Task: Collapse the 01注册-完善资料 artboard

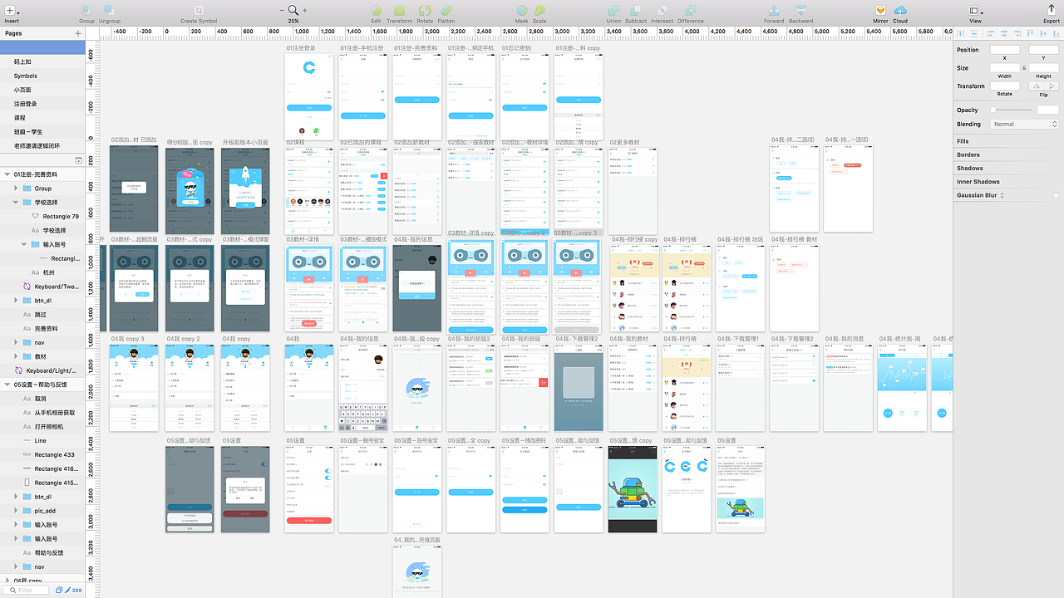Action: (7, 174)
